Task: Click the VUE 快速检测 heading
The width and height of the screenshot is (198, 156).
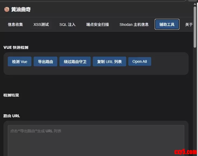Action: pos(16,47)
